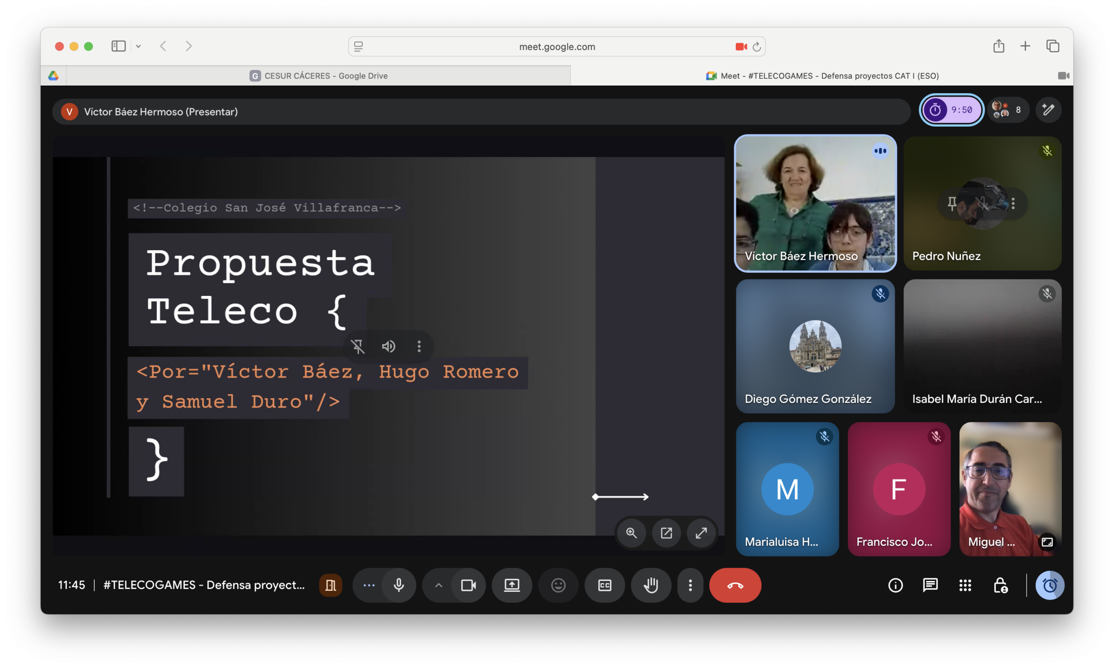Open Safari sidebar dropdown chevron
1114x668 pixels.
(138, 47)
